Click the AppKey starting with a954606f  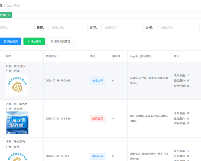(x=149, y=118)
